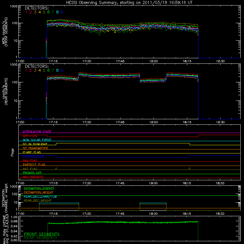
Task: Click the DECIMATION CHANNEL or weight axis label
Action: 5,198
